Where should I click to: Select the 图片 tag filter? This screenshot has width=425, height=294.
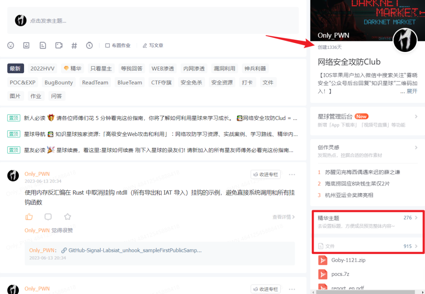tap(15, 96)
